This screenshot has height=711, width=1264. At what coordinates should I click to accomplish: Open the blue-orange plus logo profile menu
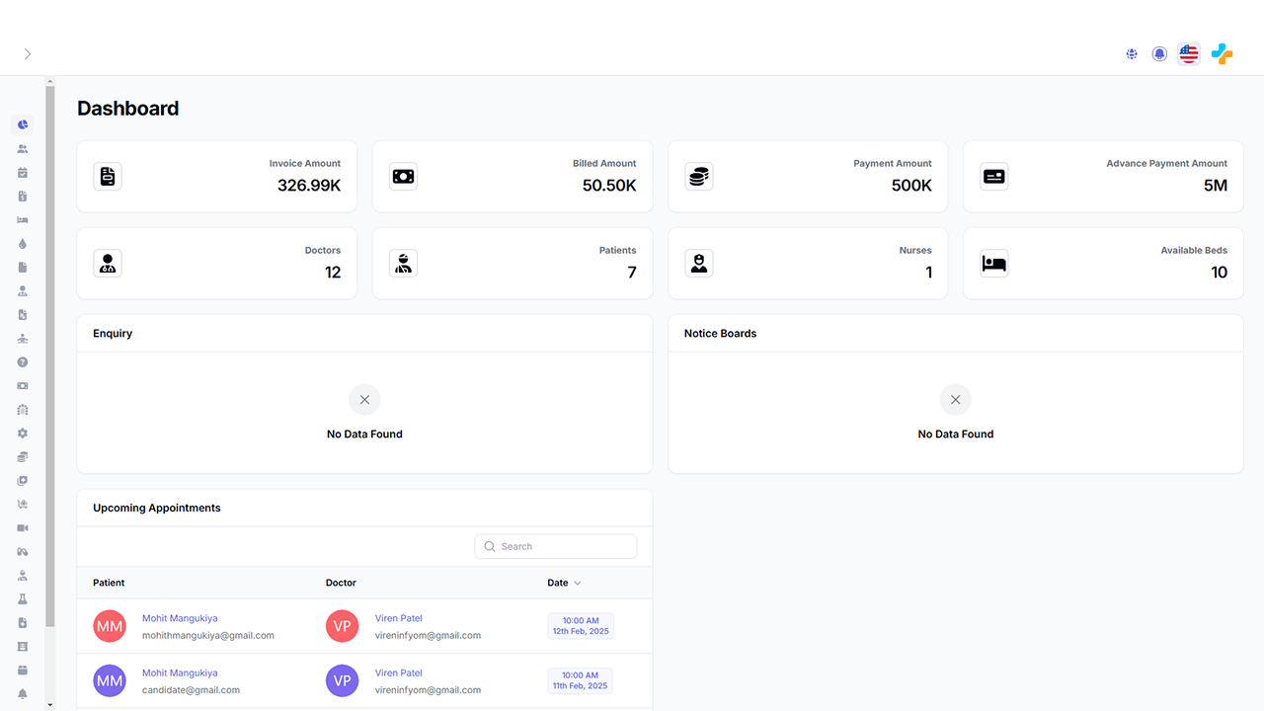tap(1223, 54)
